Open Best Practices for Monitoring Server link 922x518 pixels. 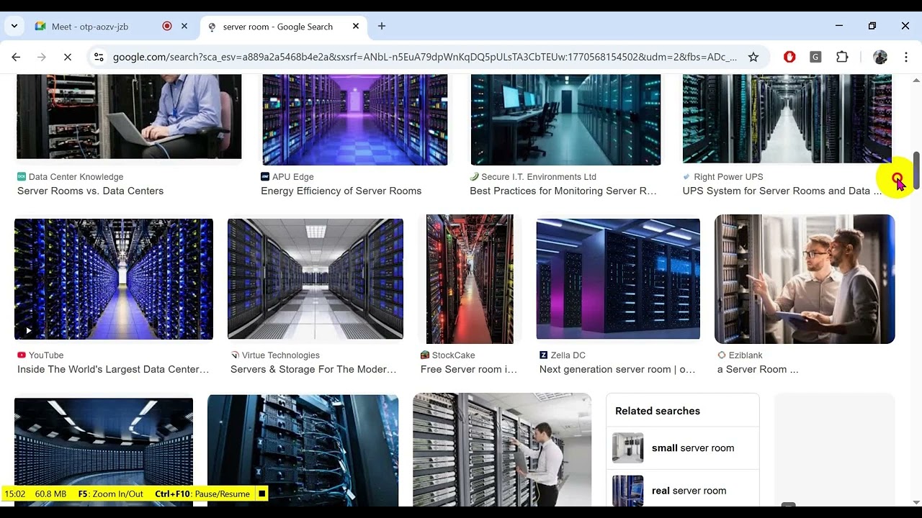pos(563,191)
